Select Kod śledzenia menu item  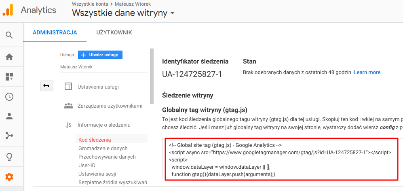click(x=95, y=140)
